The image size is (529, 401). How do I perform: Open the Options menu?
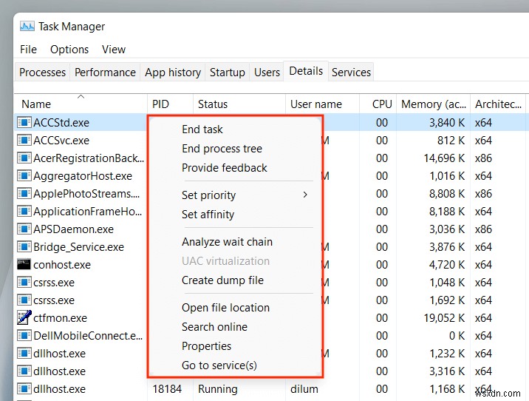[69, 50]
